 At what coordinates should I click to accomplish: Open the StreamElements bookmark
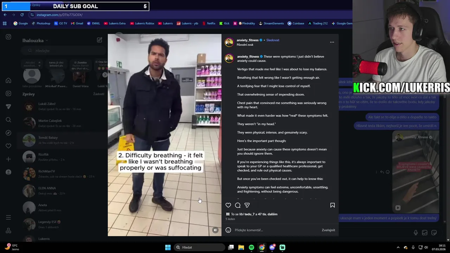[x=271, y=24]
